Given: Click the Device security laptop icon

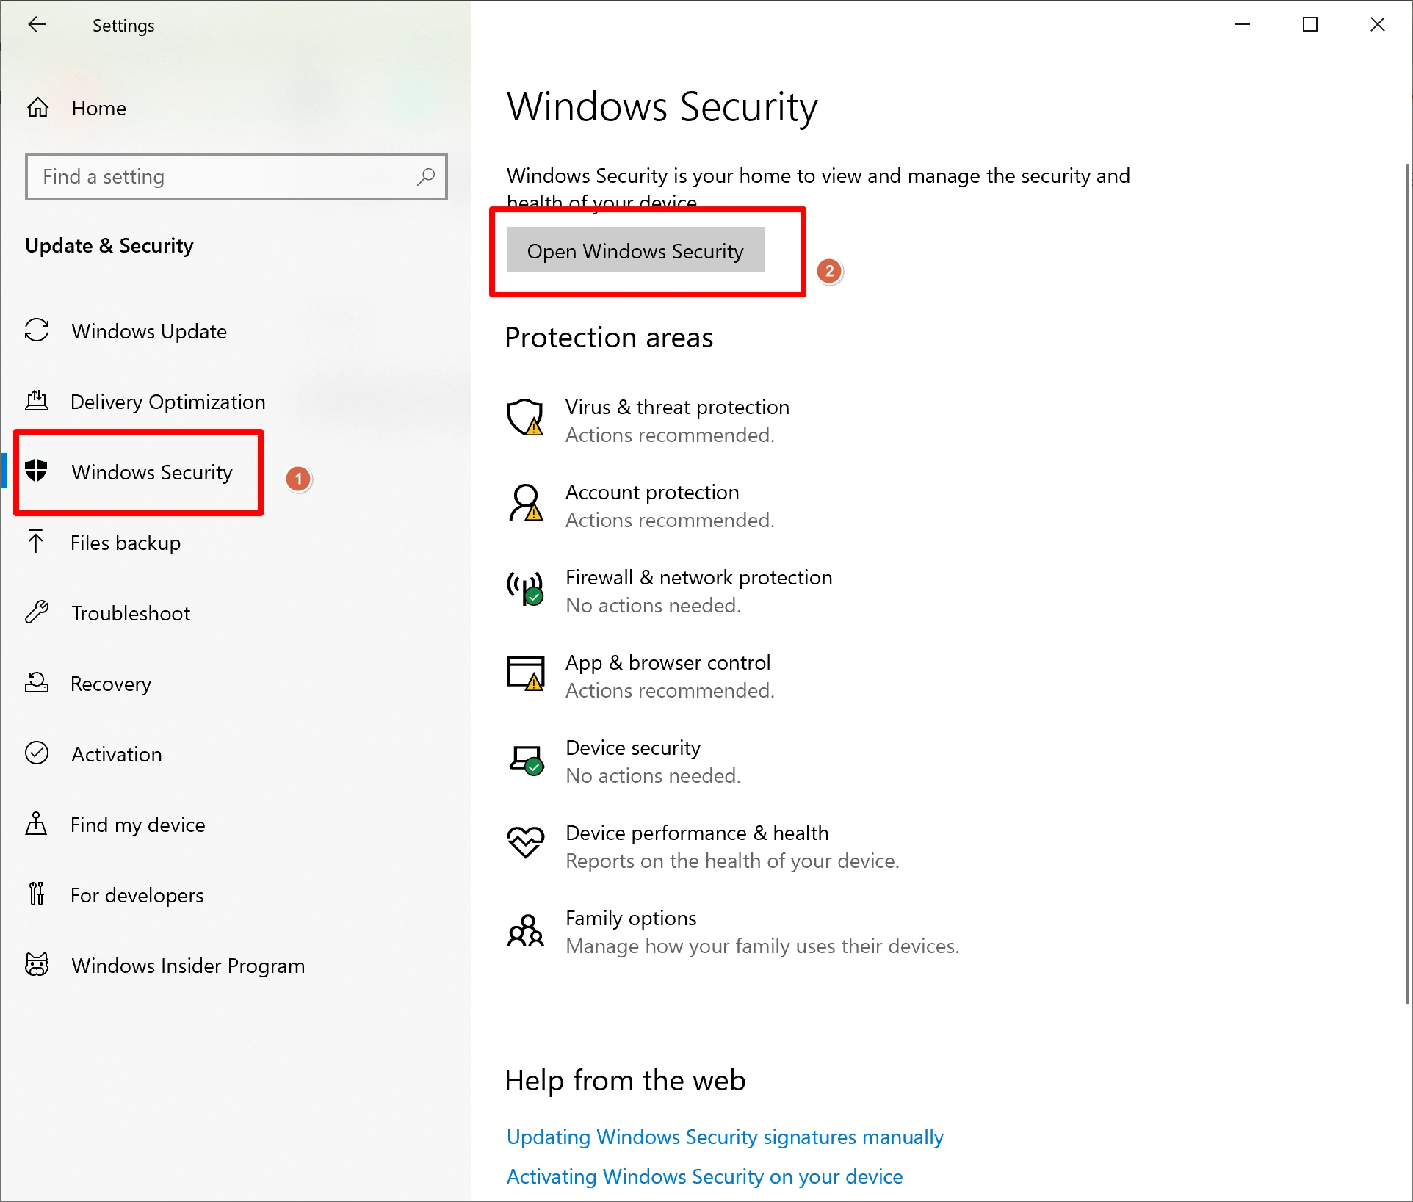Looking at the screenshot, I should click(x=525, y=759).
